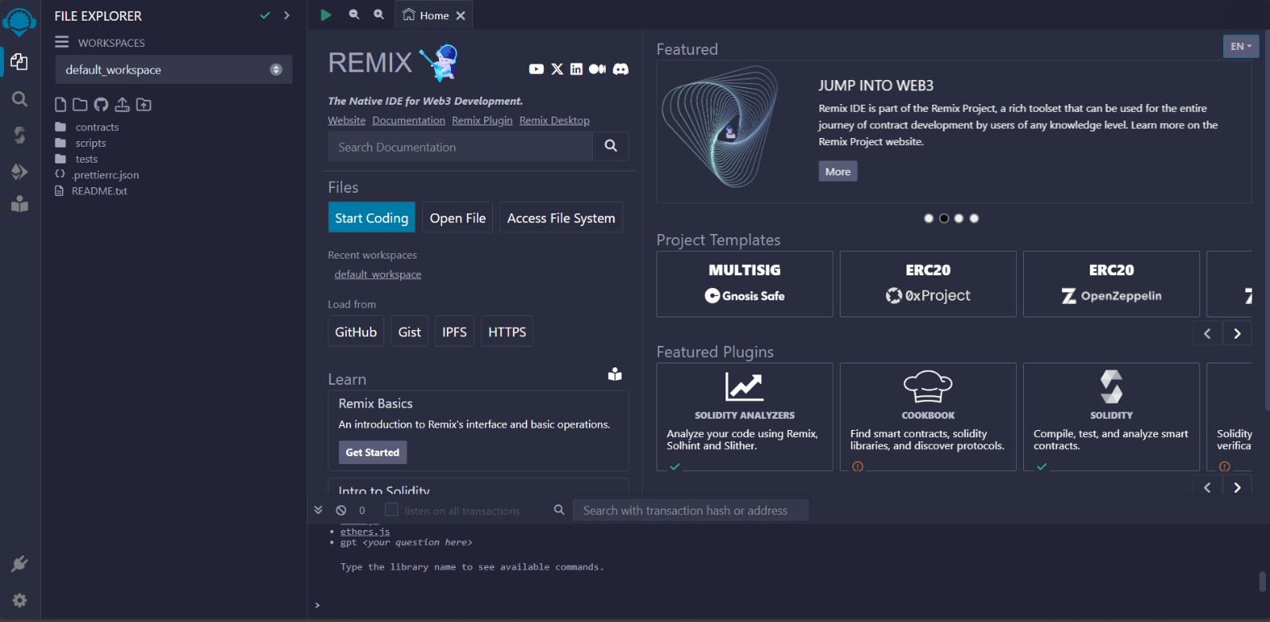Image resolution: width=1270 pixels, height=622 pixels.
Task: Open Deploy & run transactions sidebar icon
Action: coord(19,171)
